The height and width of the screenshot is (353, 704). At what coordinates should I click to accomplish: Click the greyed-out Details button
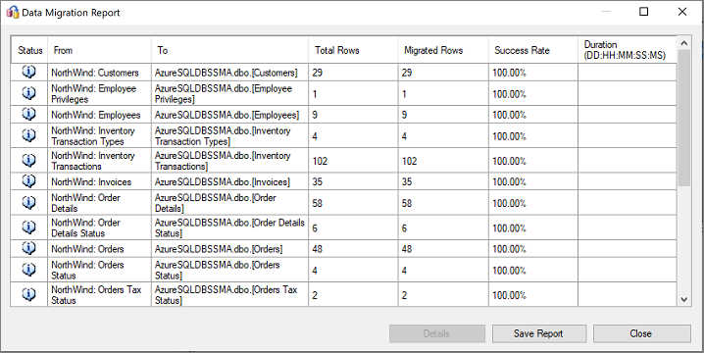(x=437, y=333)
